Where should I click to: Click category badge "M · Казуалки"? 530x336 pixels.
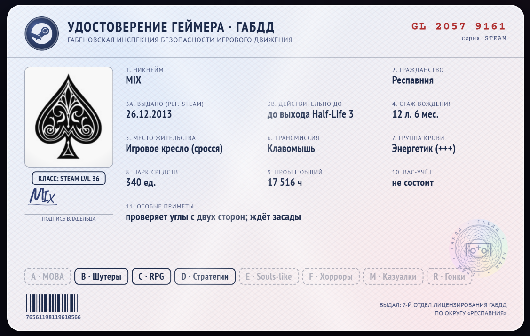click(393, 276)
